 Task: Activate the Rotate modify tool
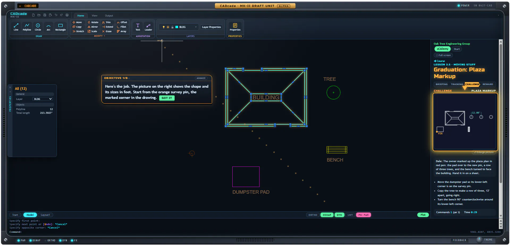coord(93,22)
